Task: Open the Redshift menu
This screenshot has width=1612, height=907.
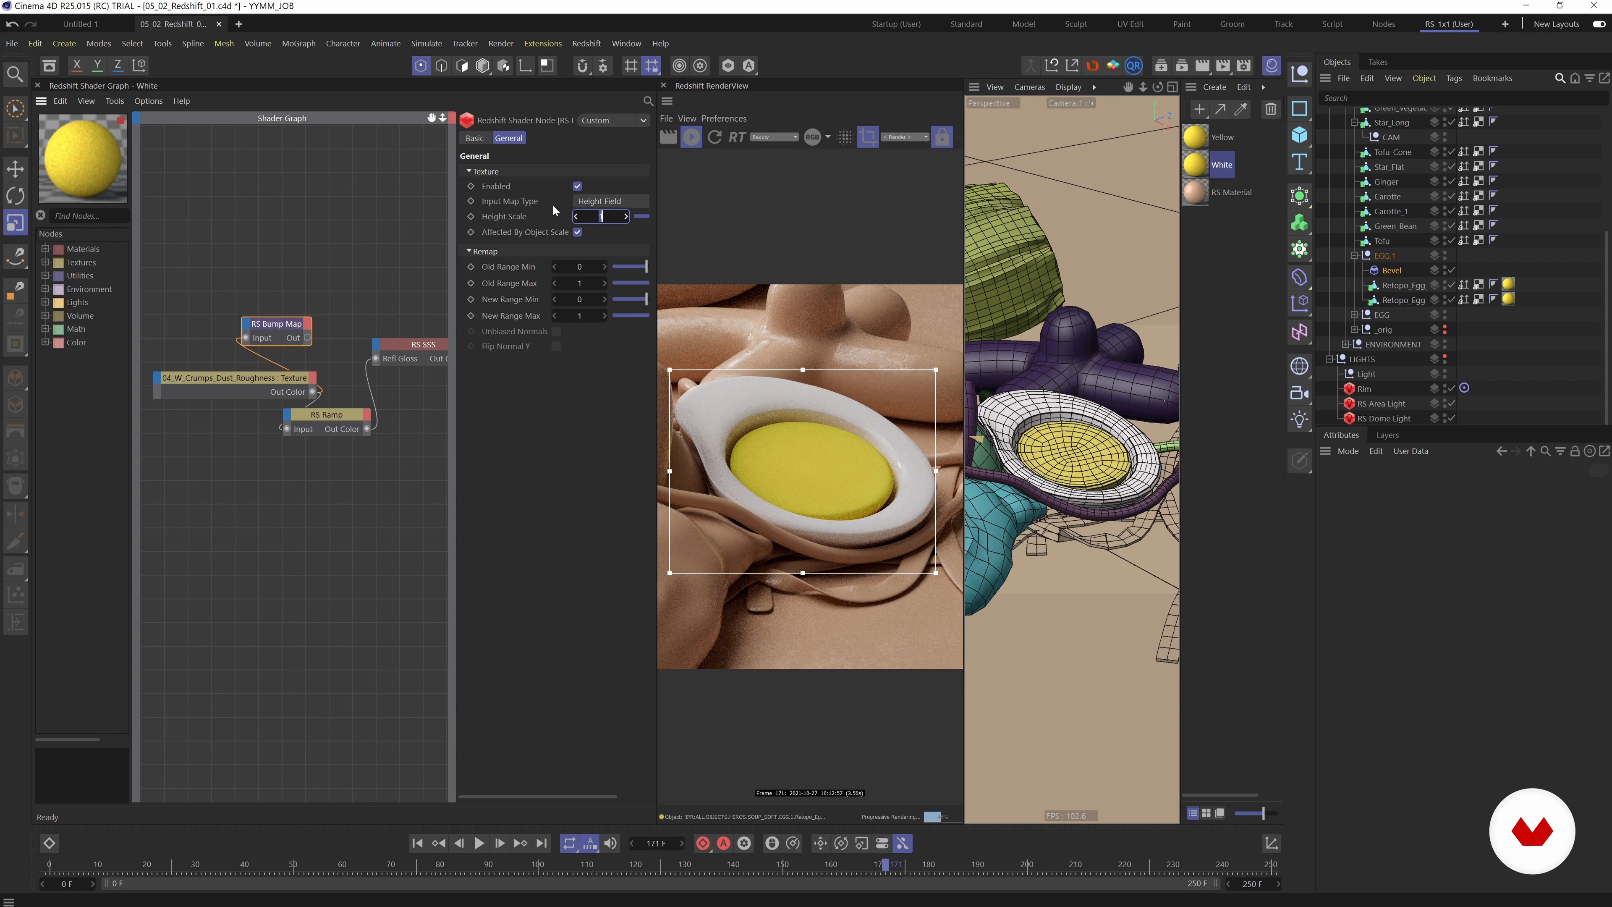Action: (586, 43)
